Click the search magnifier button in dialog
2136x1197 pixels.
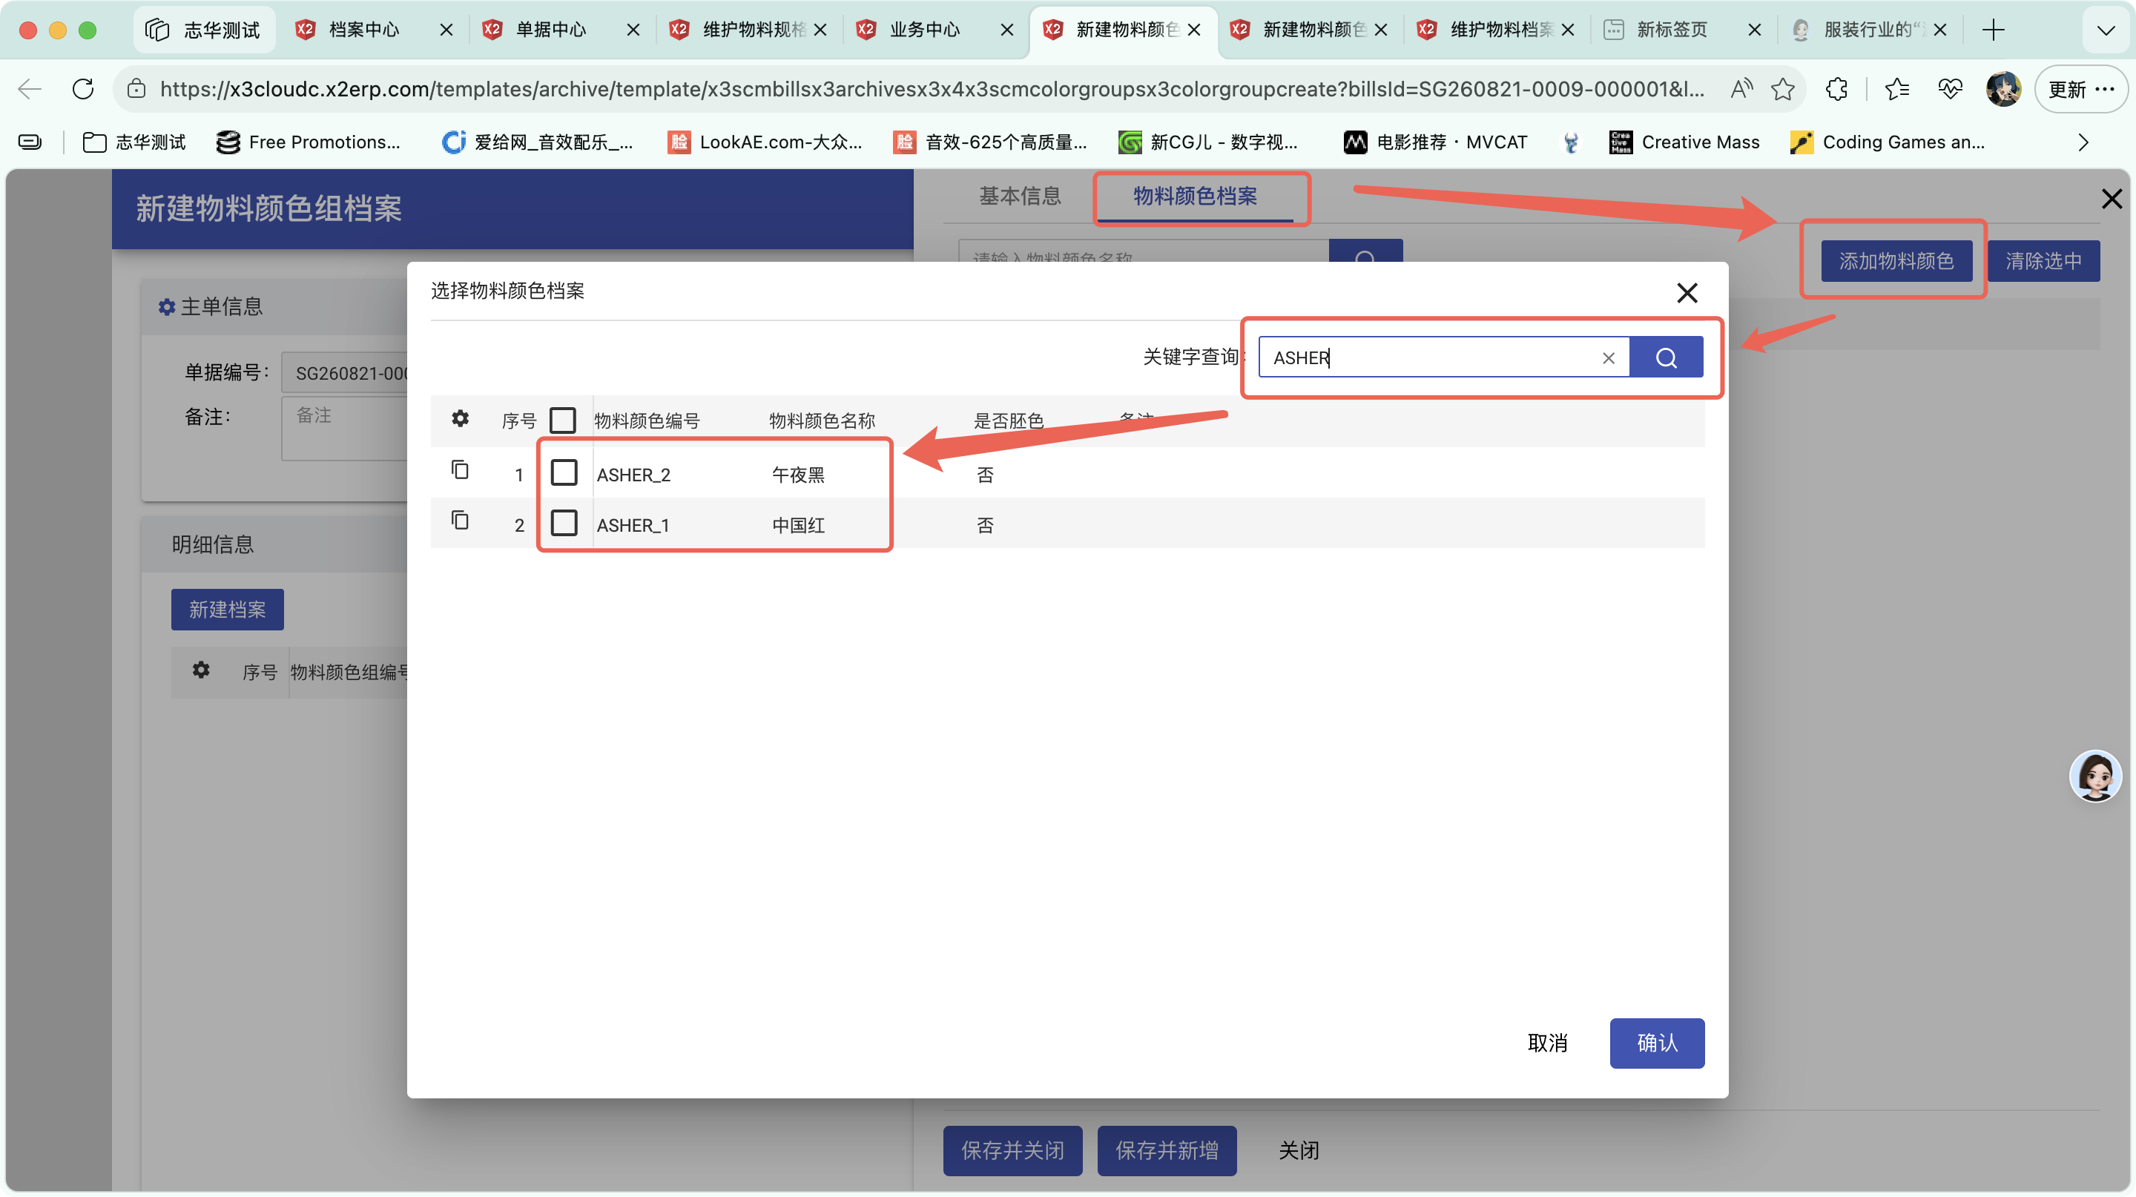(x=1666, y=357)
